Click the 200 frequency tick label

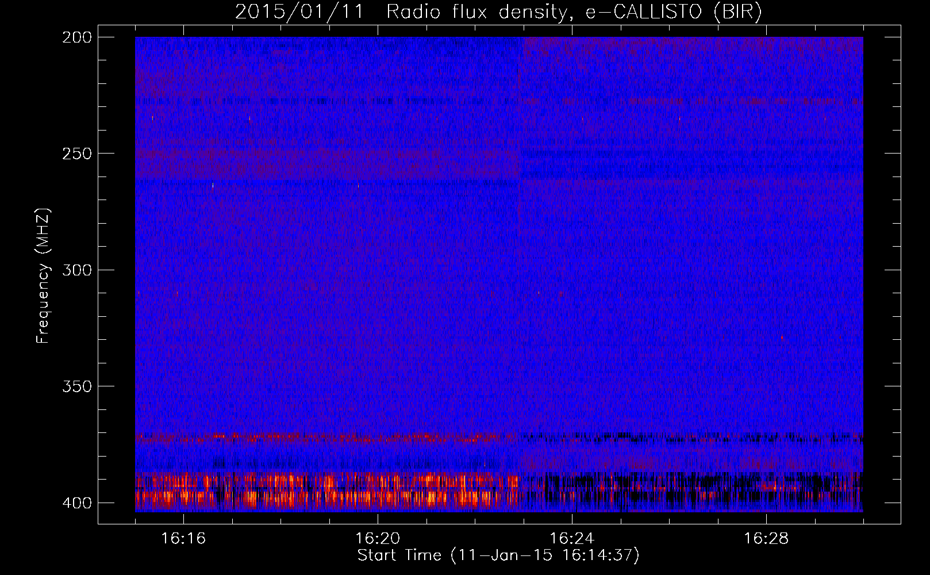(76, 37)
